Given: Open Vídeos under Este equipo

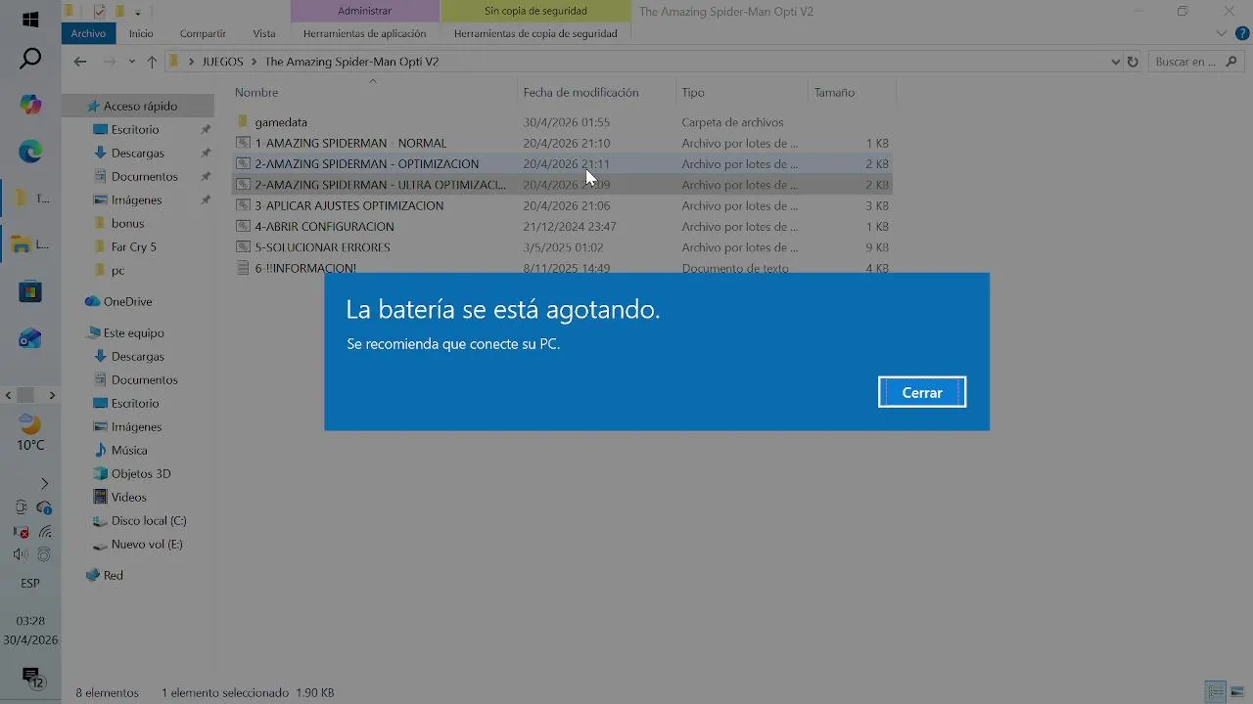Looking at the screenshot, I should [x=128, y=497].
